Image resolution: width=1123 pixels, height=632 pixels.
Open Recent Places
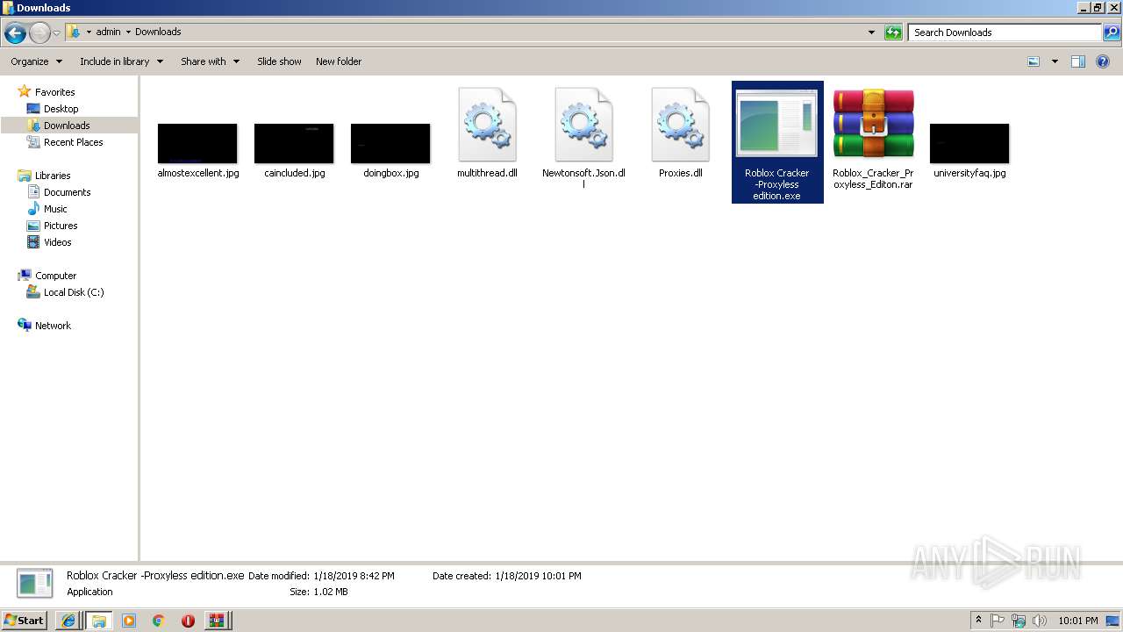[73, 142]
